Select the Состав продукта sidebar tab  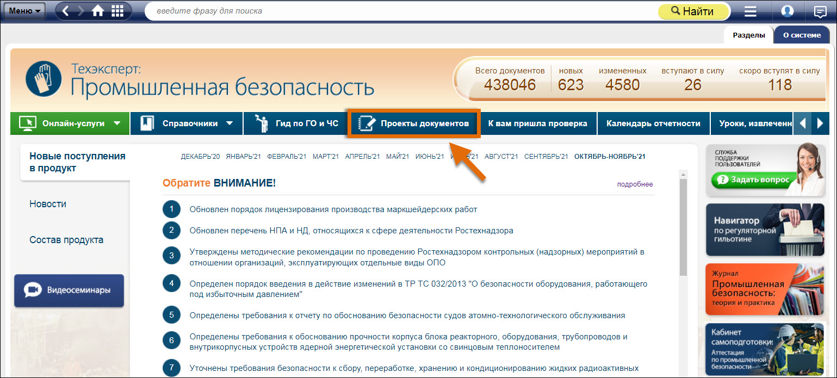coord(66,240)
